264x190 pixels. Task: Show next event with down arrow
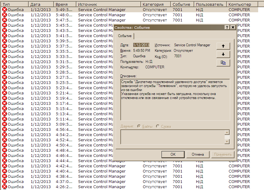[x=223, y=54]
